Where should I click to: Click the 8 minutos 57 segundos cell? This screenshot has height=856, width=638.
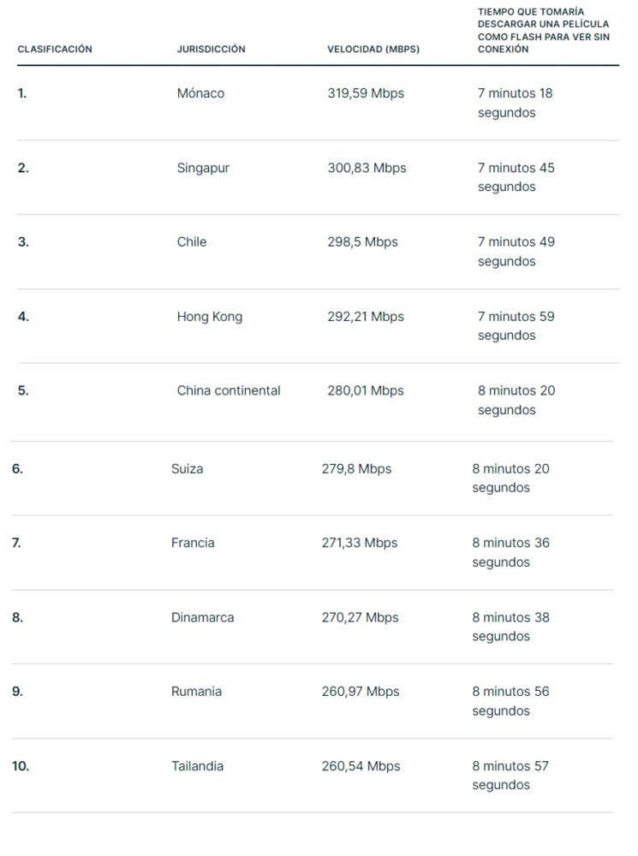510,776
